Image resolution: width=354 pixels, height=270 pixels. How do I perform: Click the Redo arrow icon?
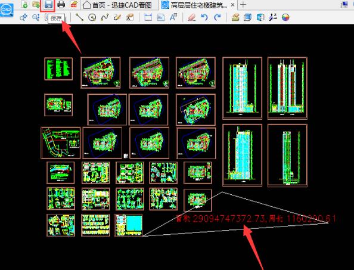(217, 17)
